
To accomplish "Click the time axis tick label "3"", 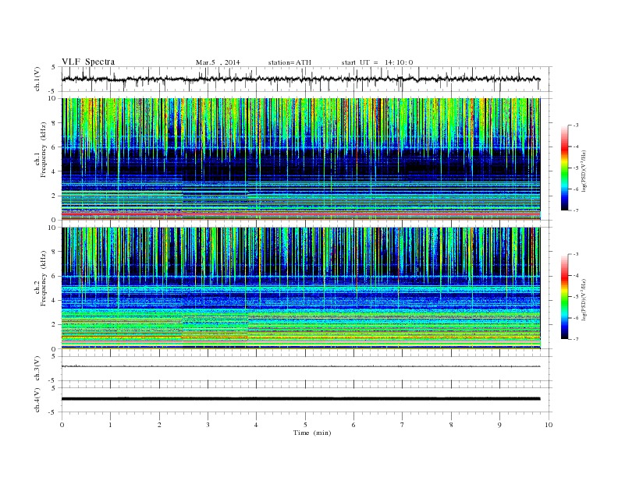I will [208, 425].
